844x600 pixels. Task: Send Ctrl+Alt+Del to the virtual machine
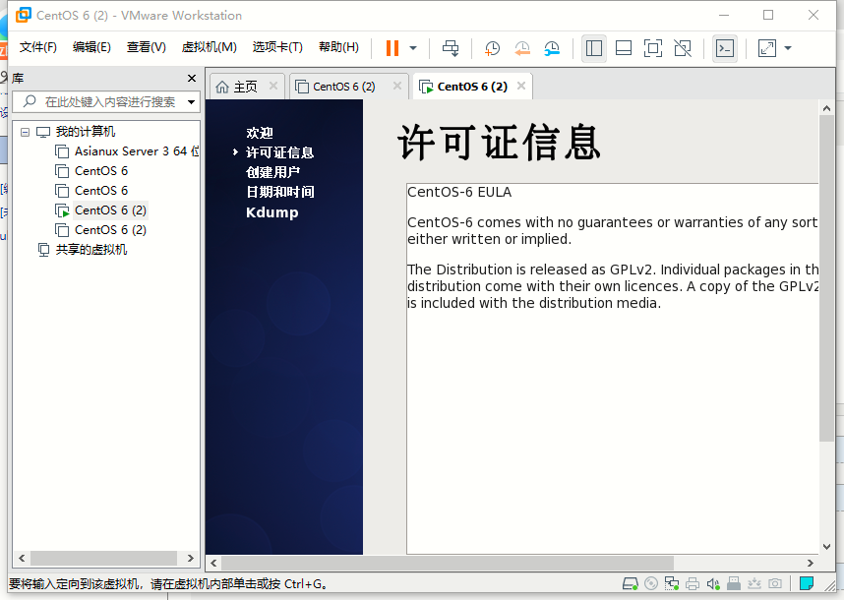tap(450, 48)
